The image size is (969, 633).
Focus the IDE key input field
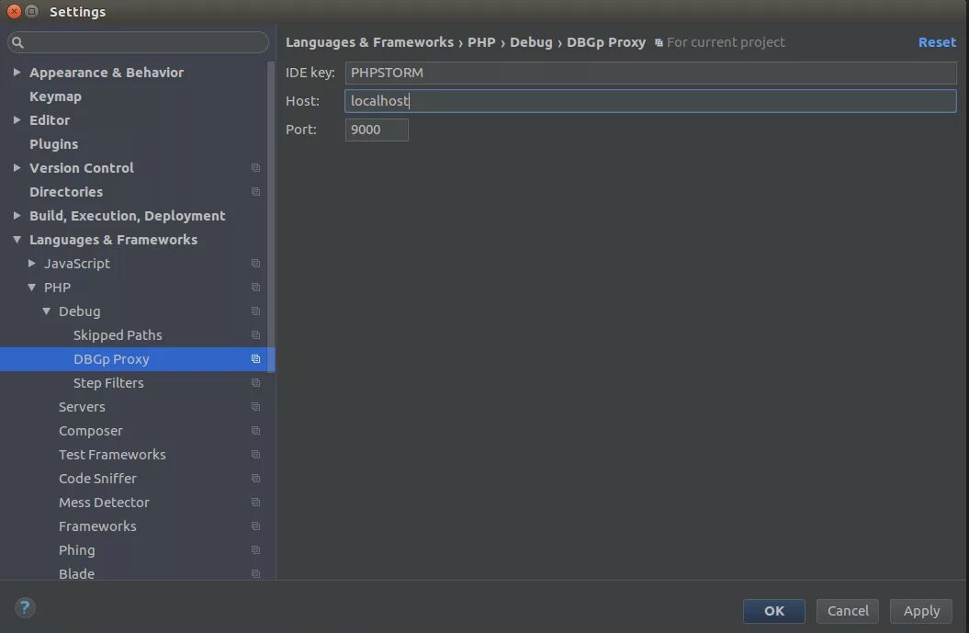click(650, 73)
